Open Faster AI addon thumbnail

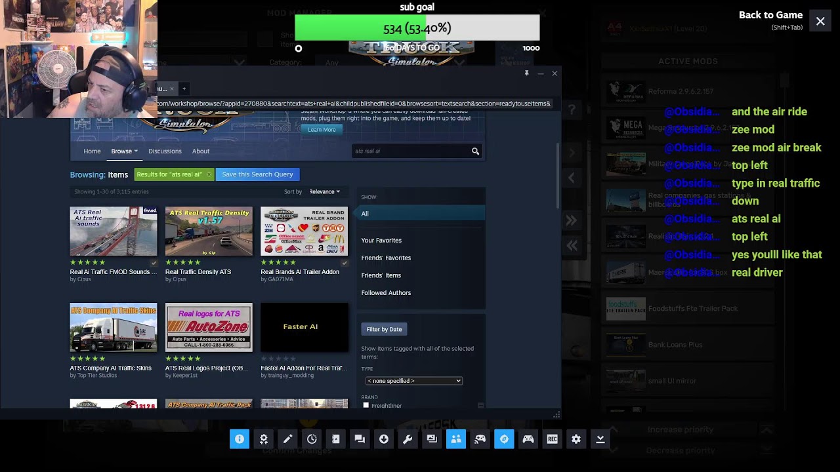click(304, 328)
